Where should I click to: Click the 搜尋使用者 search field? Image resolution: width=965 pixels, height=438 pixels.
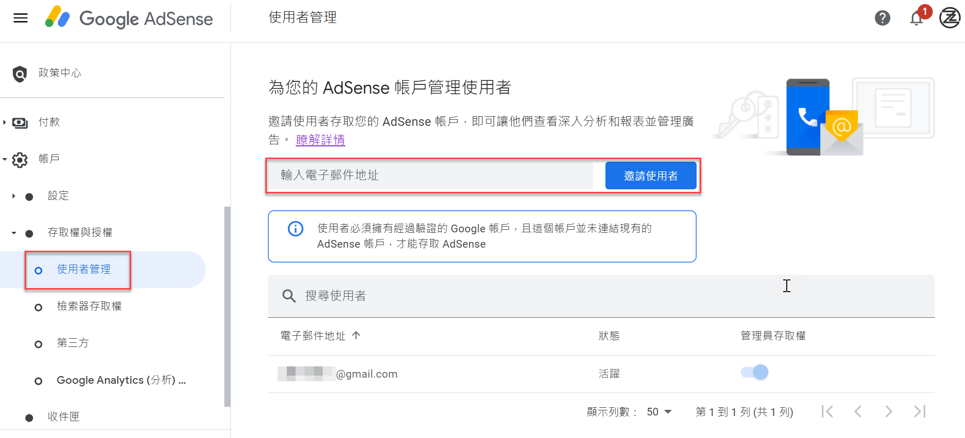pyautogui.click(x=601, y=296)
